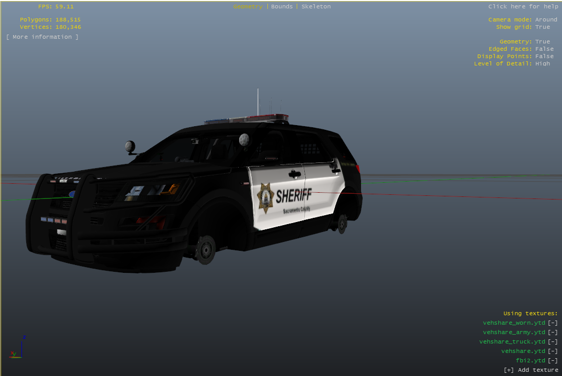562x376 pixels.
Task: Change Camera mode from Around
Action: pyautogui.click(x=546, y=19)
